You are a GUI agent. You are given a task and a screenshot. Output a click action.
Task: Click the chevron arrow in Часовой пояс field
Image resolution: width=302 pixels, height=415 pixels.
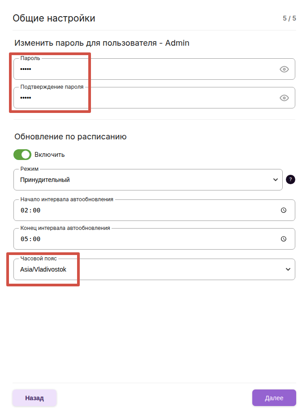288,269
